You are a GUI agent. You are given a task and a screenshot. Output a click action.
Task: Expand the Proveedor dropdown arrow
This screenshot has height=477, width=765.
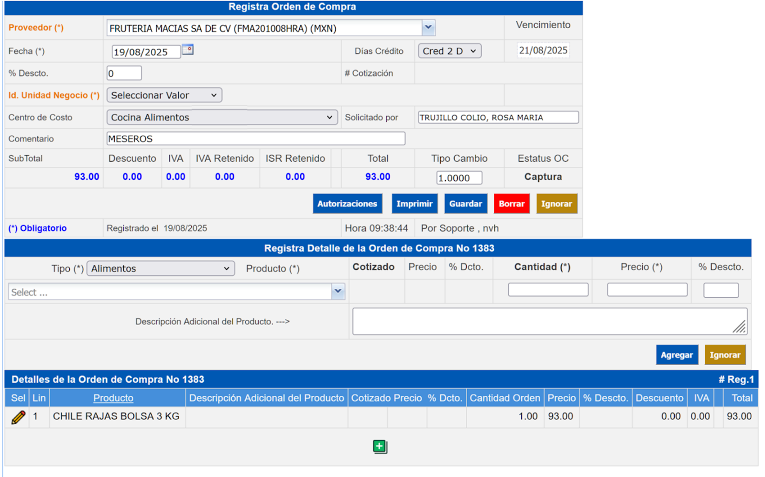[x=428, y=28]
